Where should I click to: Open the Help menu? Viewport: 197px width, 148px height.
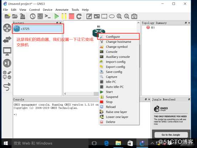(85, 10)
